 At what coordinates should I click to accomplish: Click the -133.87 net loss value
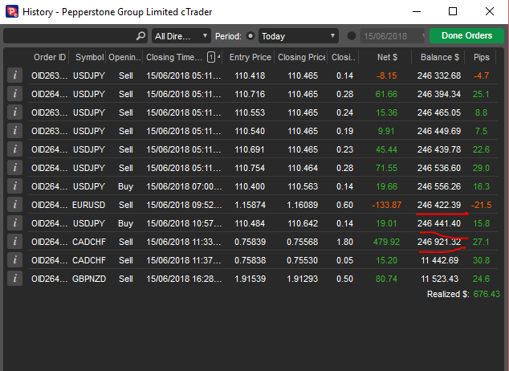point(386,205)
